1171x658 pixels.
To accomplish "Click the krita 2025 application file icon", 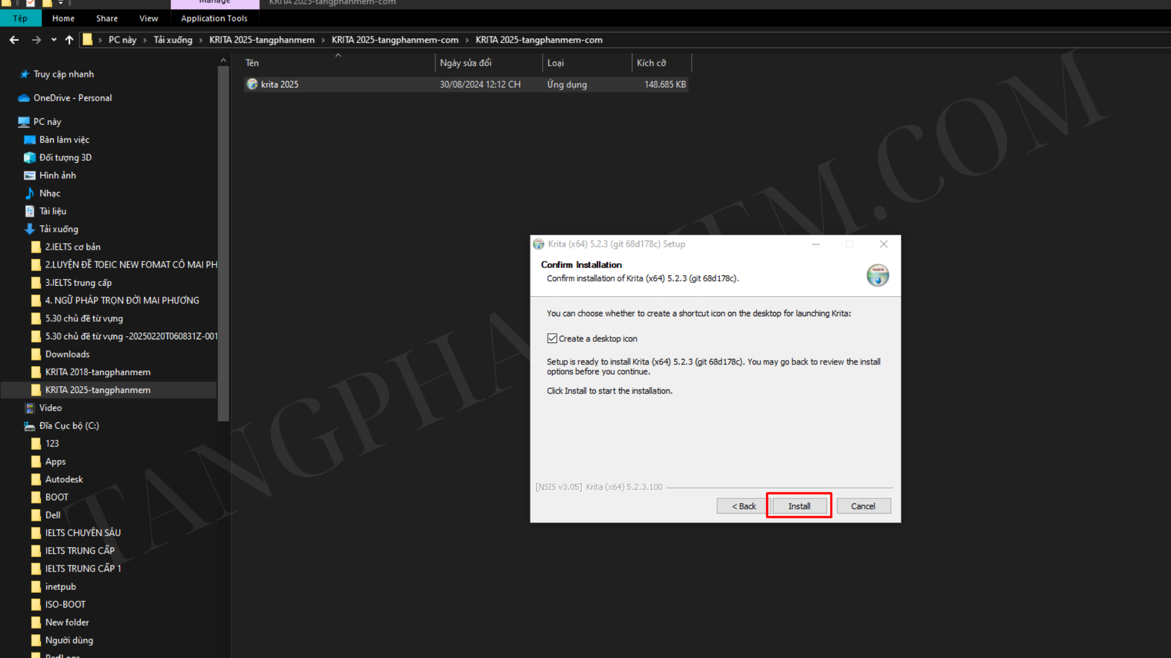I will 252,84.
